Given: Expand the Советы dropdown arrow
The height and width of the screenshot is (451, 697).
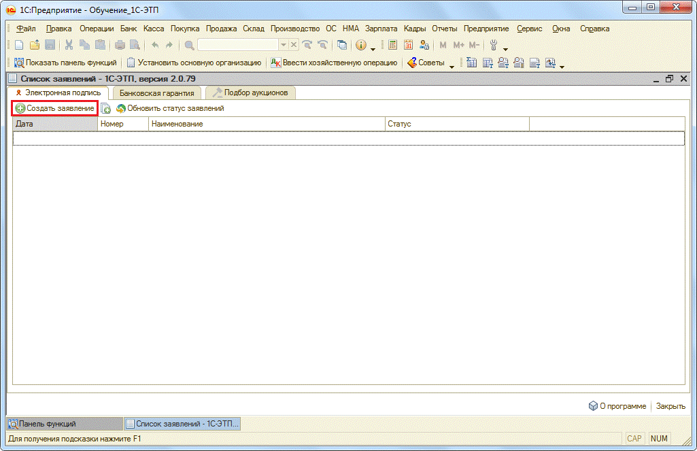Looking at the screenshot, I should pos(452,65).
